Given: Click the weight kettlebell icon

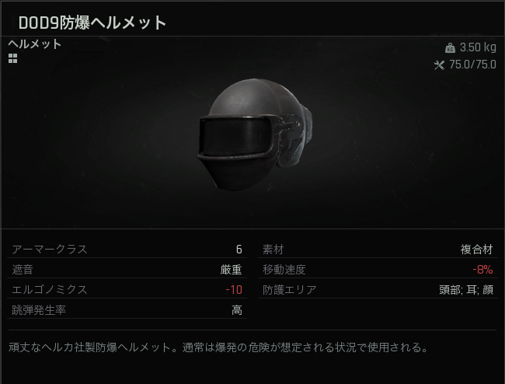Looking at the screenshot, I should pyautogui.click(x=450, y=47).
